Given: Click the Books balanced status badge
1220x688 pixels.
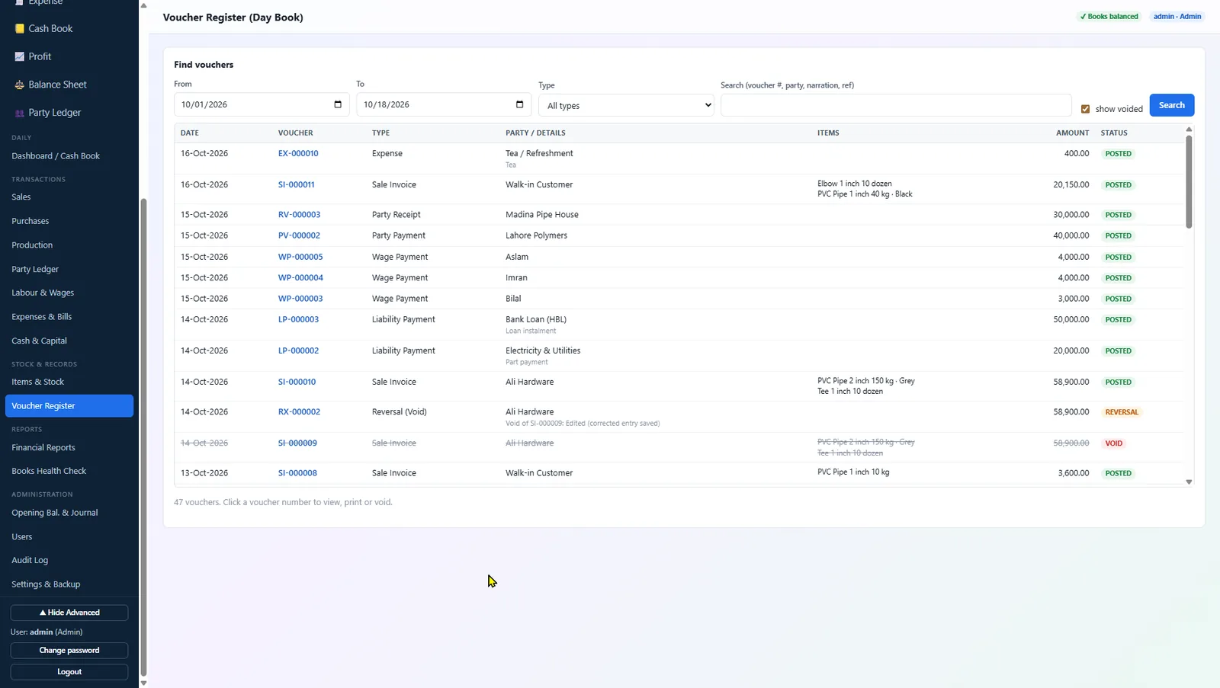Looking at the screenshot, I should tap(1109, 16).
